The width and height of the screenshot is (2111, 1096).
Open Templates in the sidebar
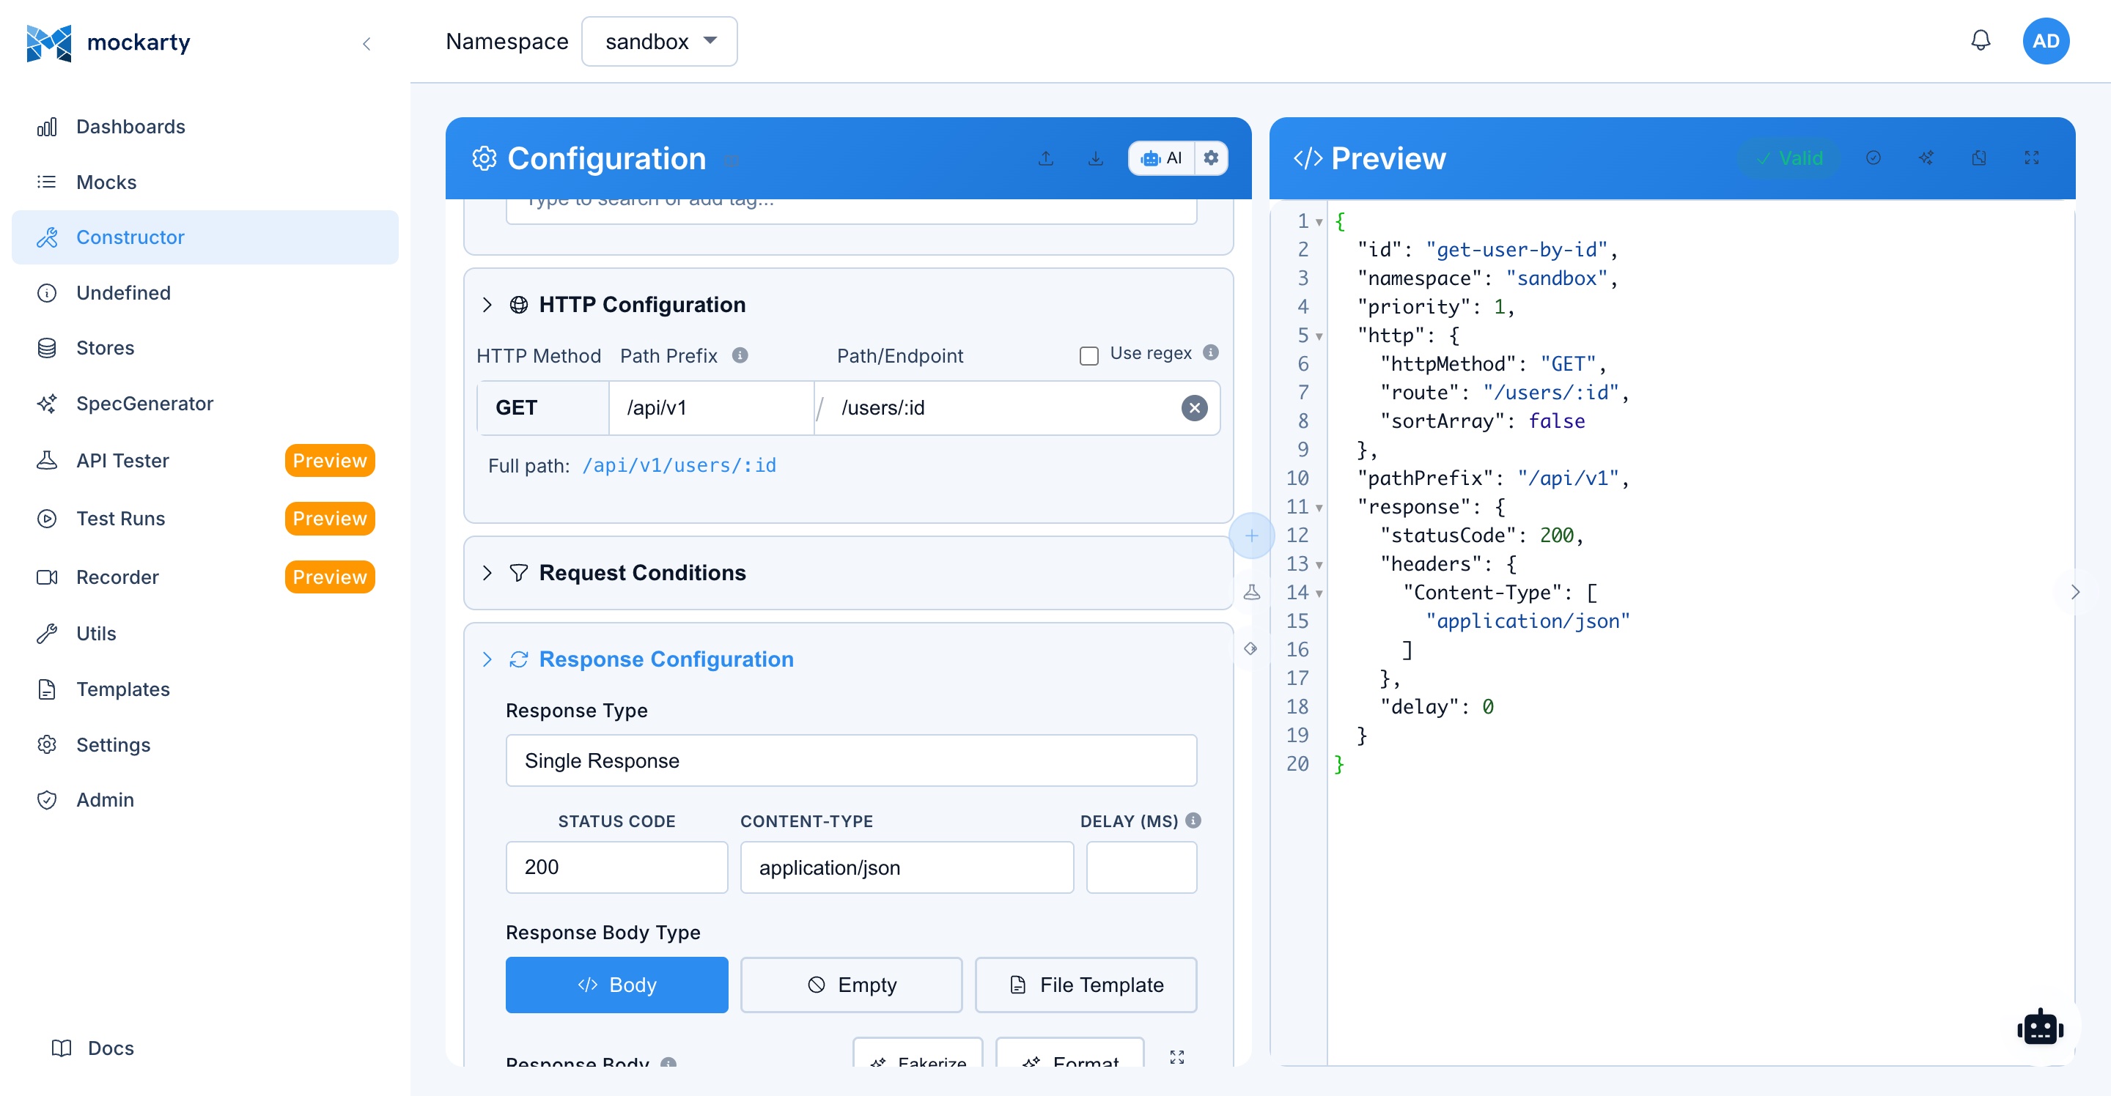205,689
